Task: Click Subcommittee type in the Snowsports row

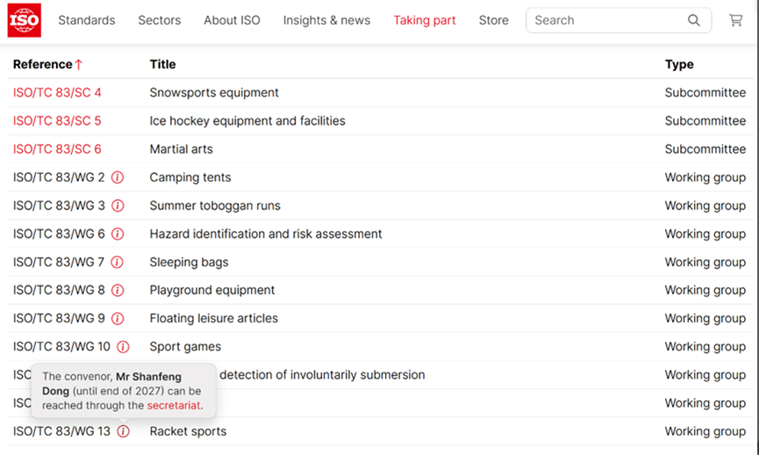Action: 705,92
